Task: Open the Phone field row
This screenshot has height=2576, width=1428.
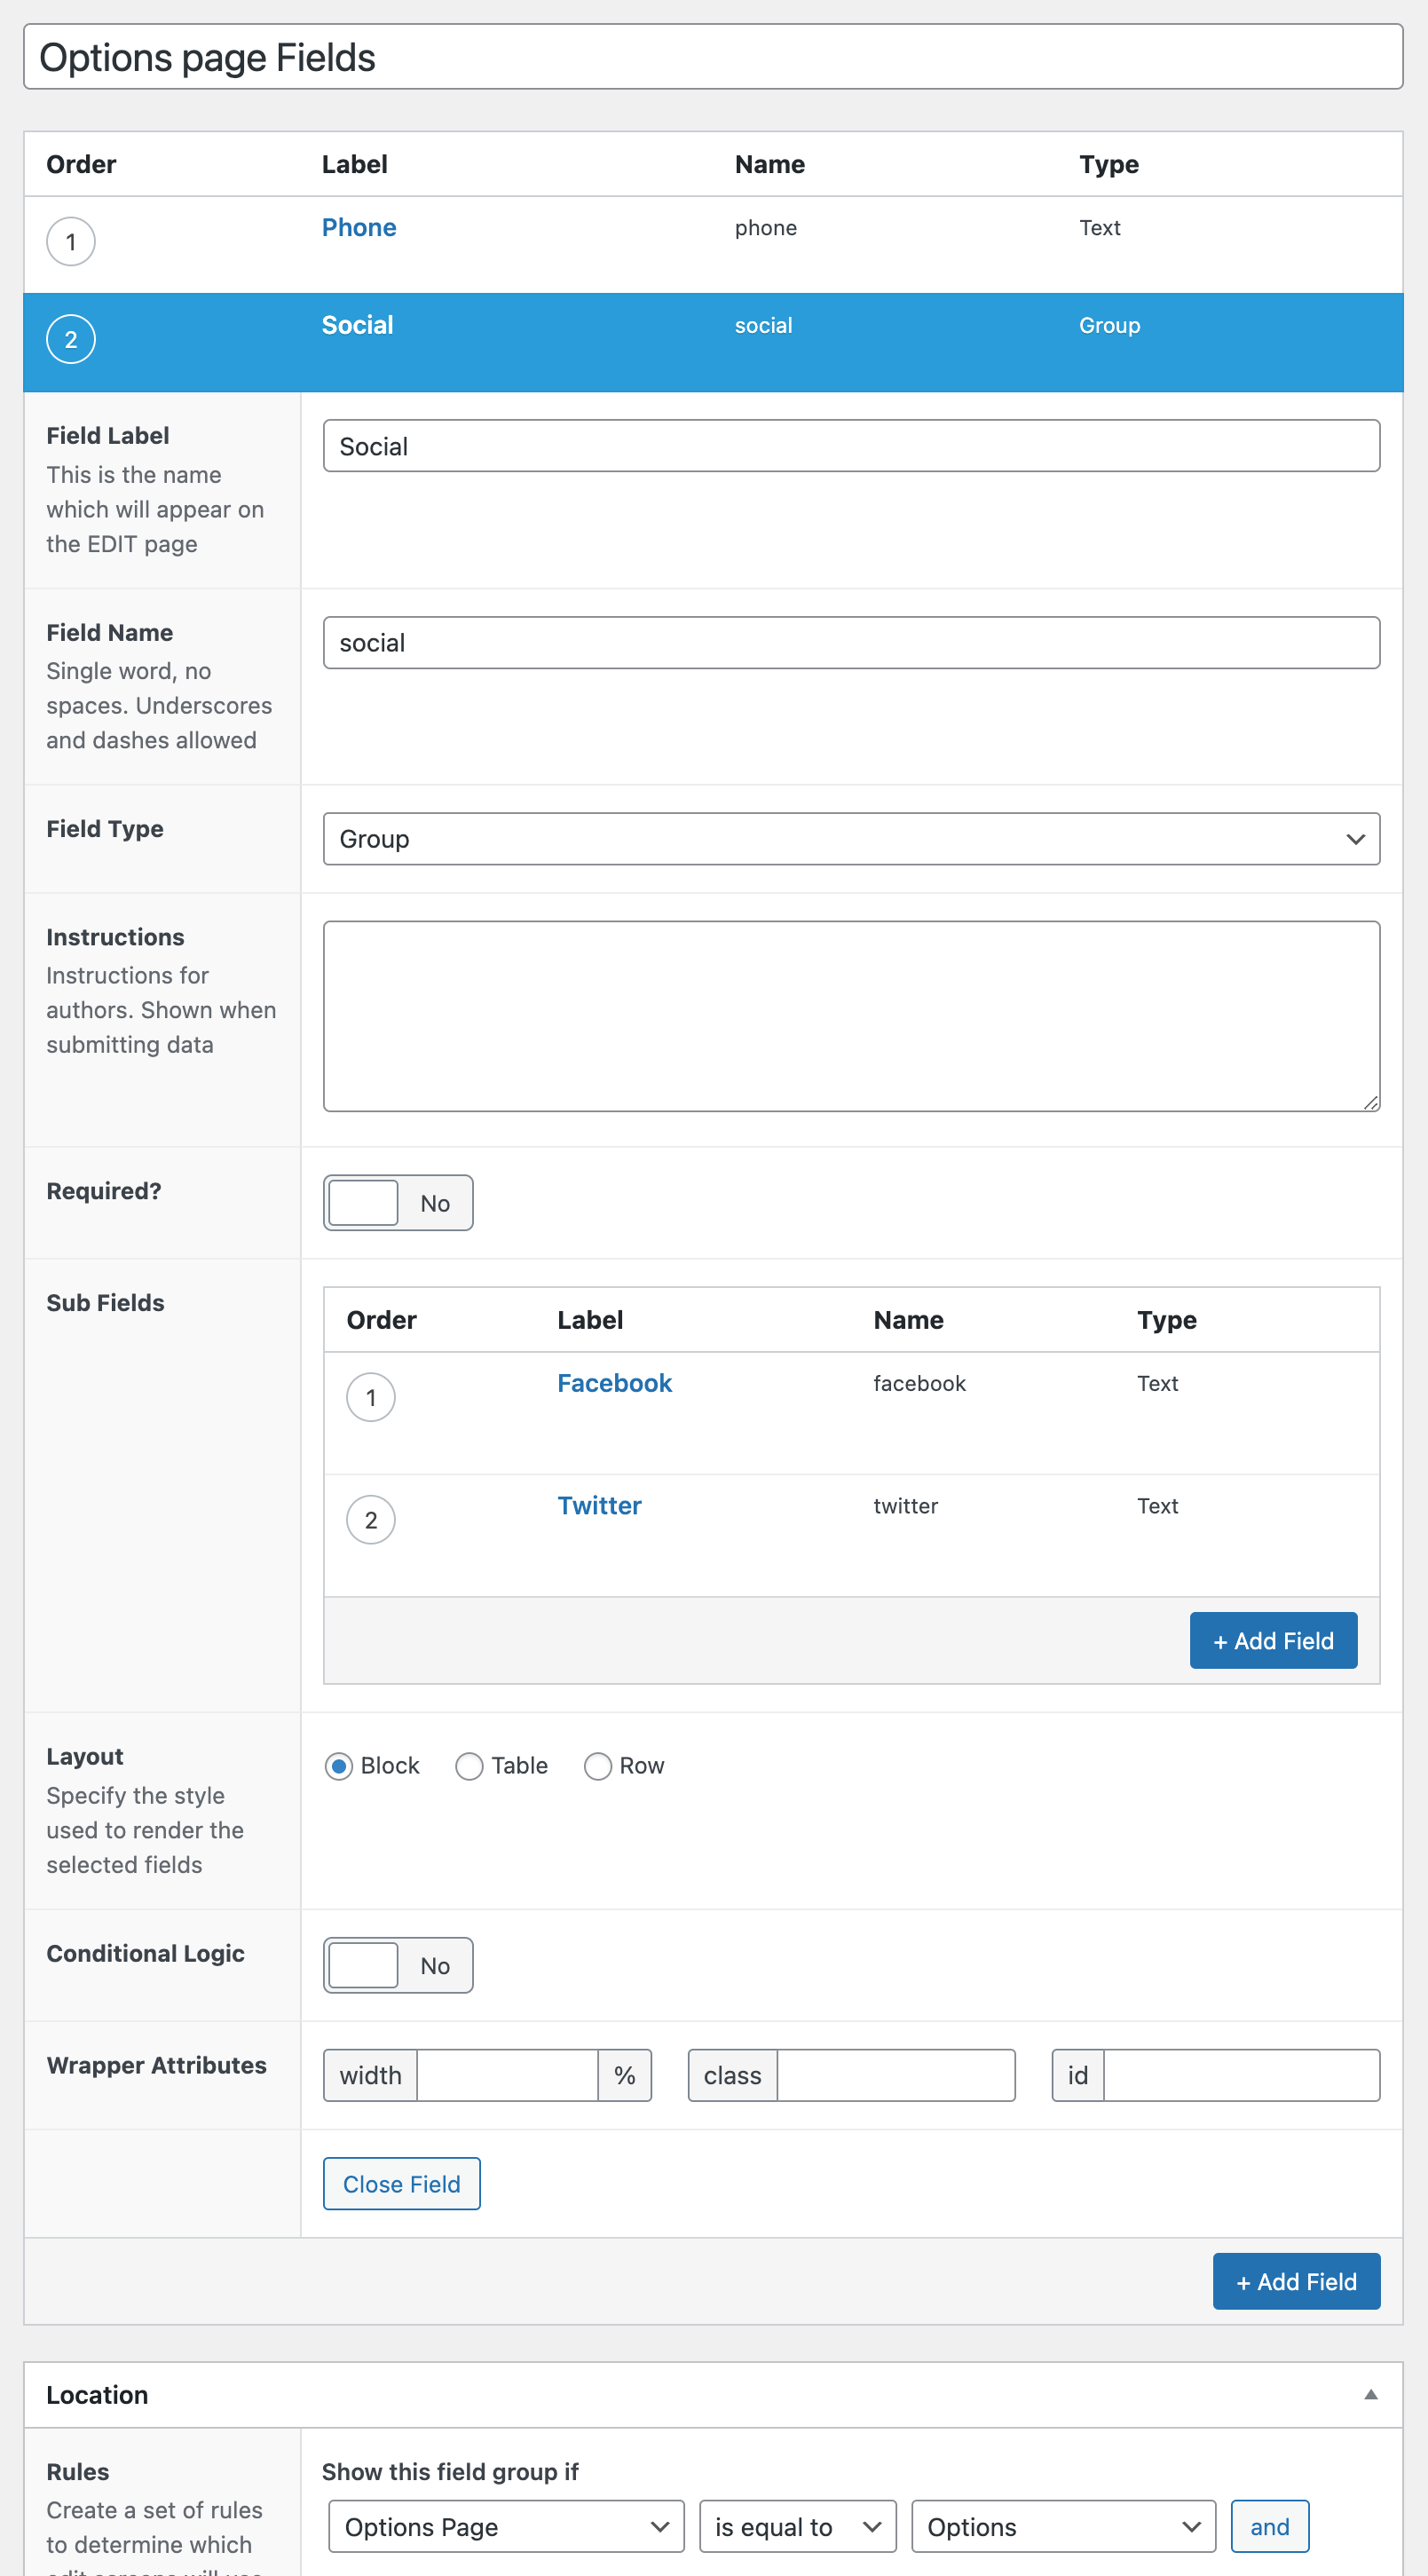Action: (359, 228)
